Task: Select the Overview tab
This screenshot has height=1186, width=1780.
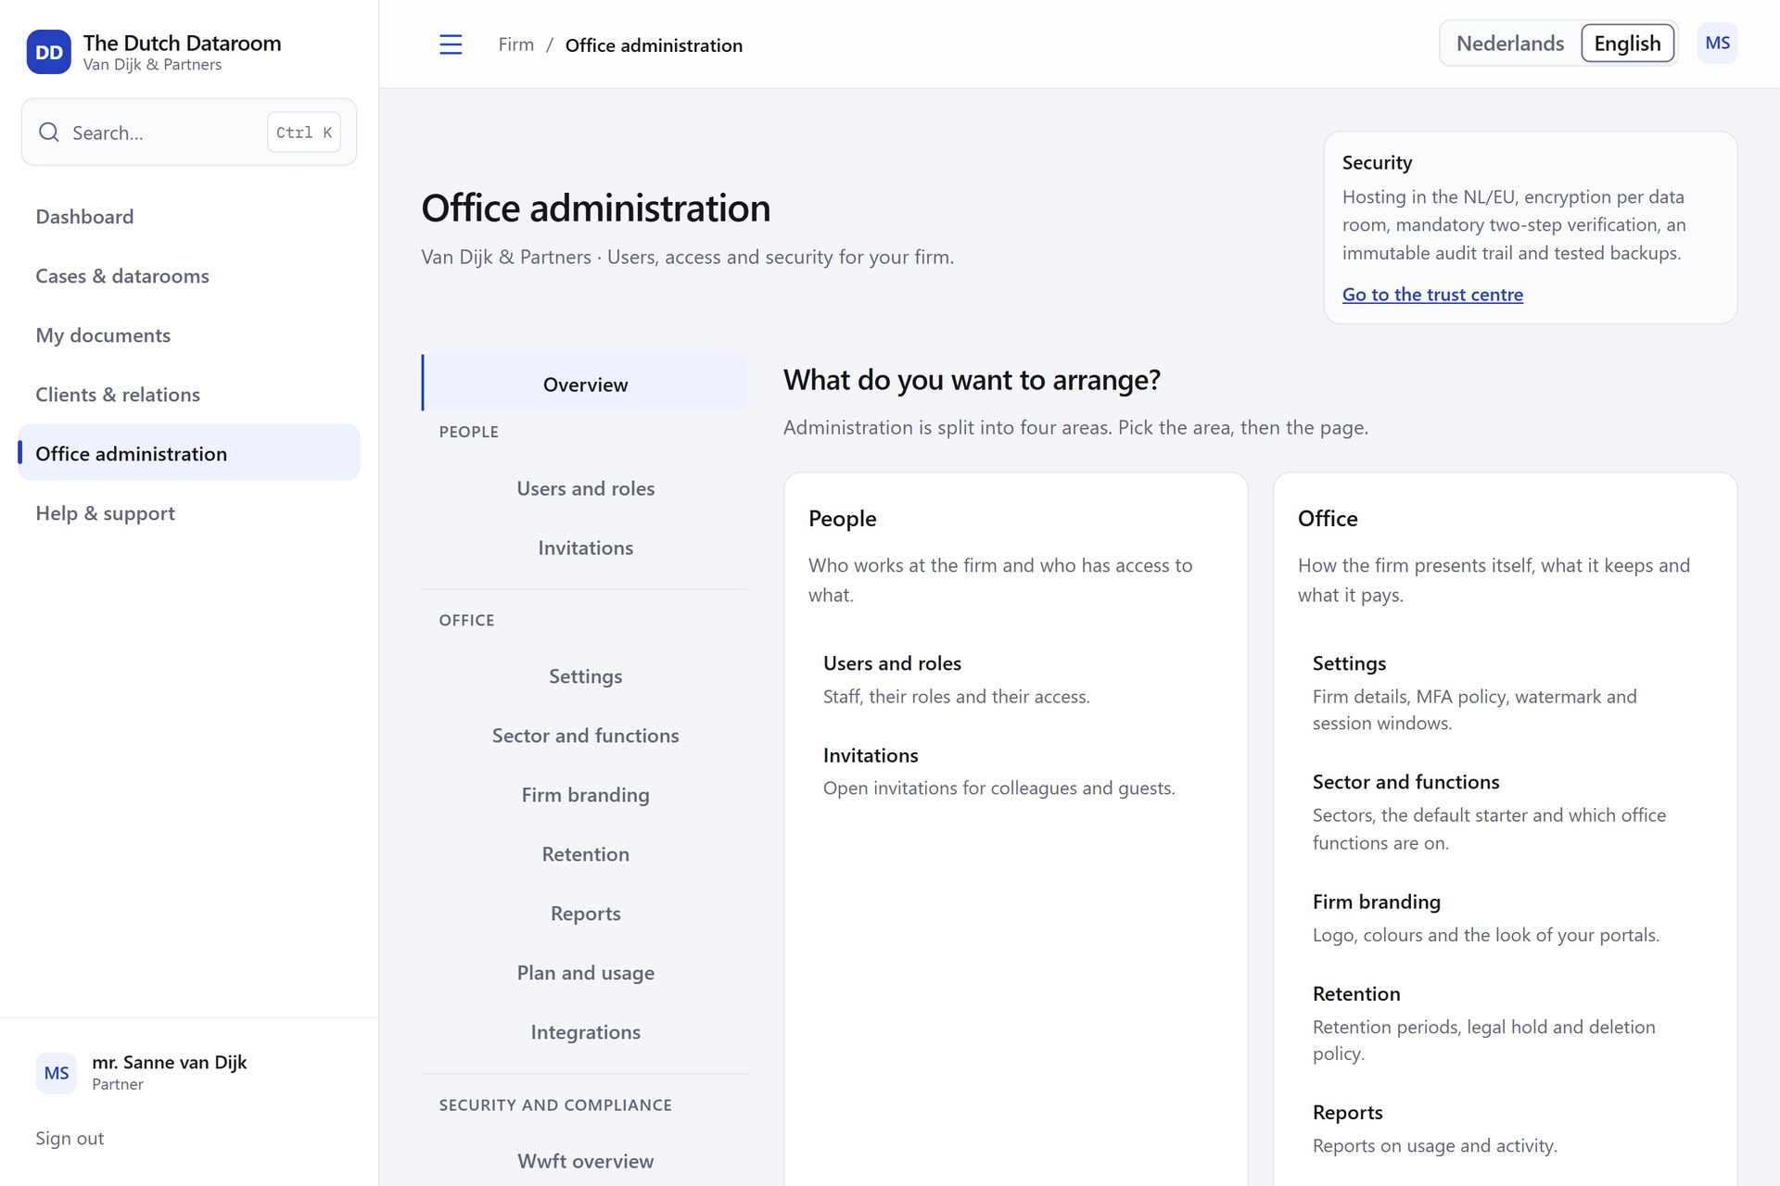Action: tap(585, 384)
